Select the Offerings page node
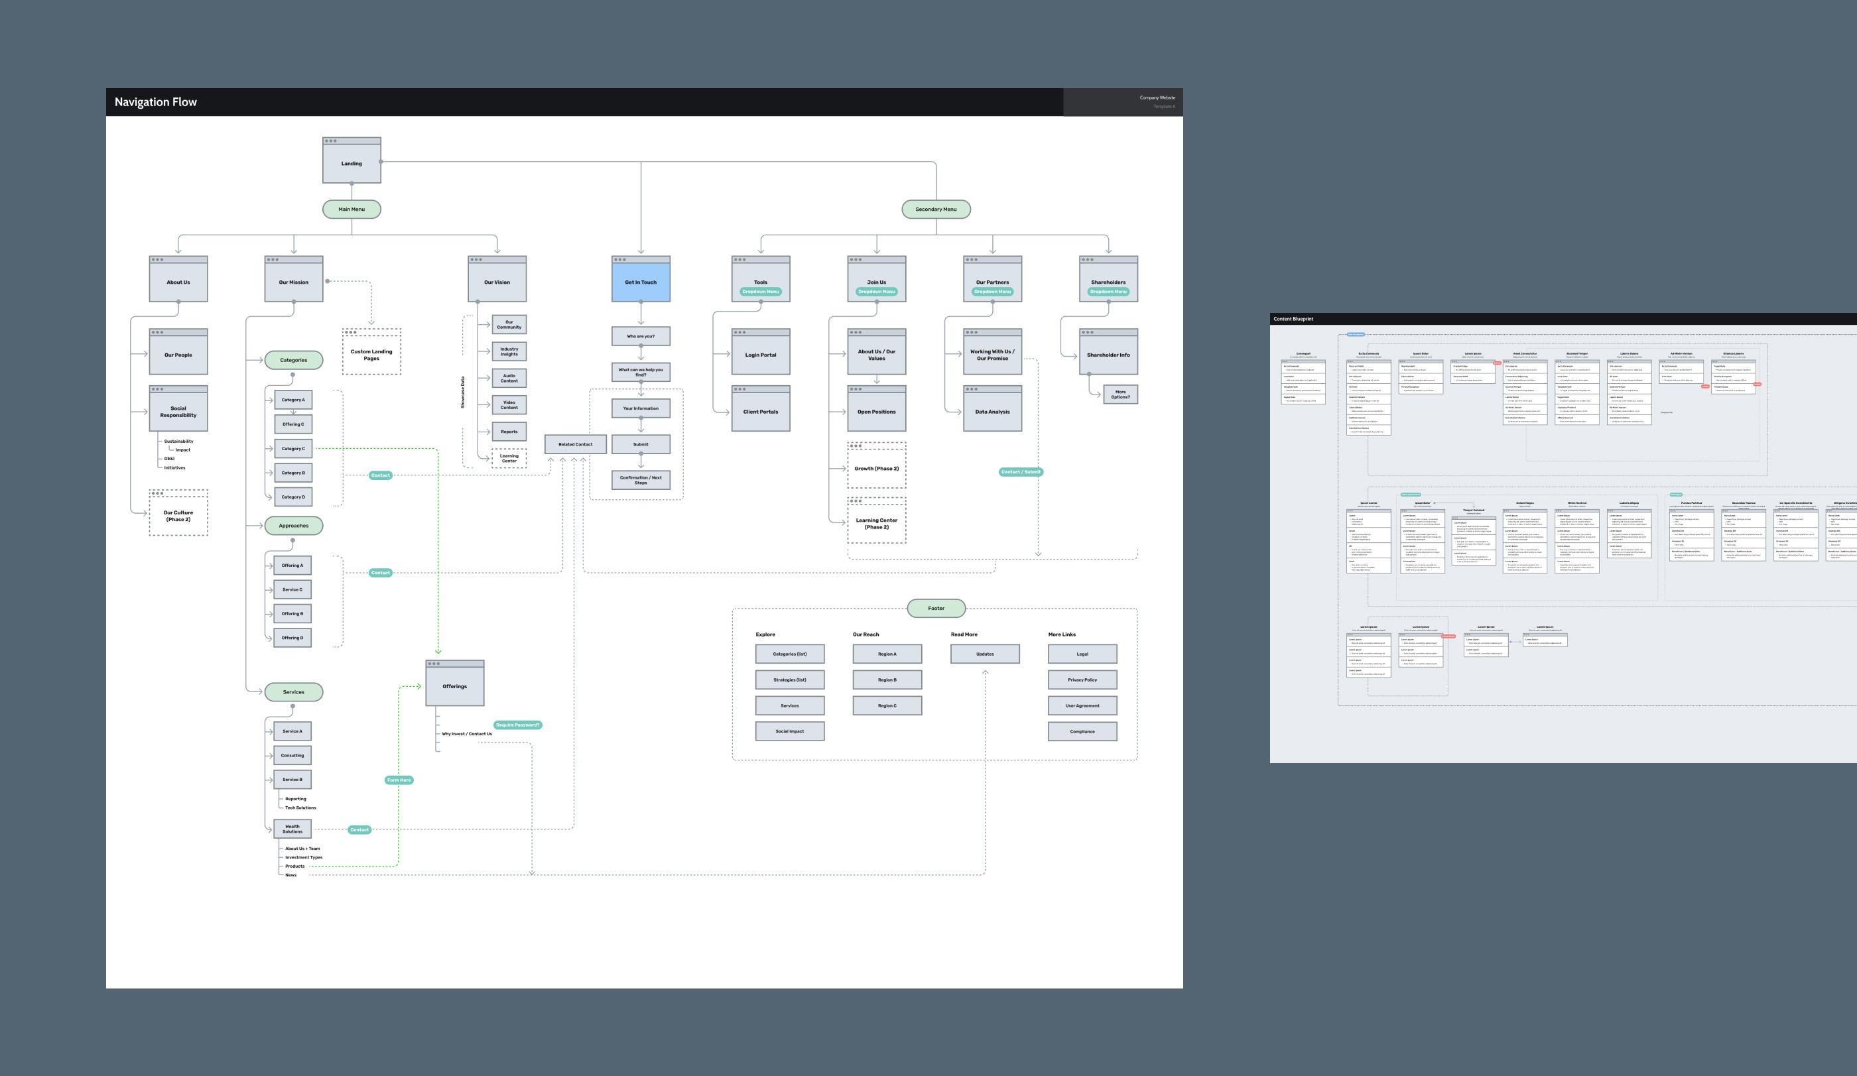1857x1076 pixels. pyautogui.click(x=455, y=686)
